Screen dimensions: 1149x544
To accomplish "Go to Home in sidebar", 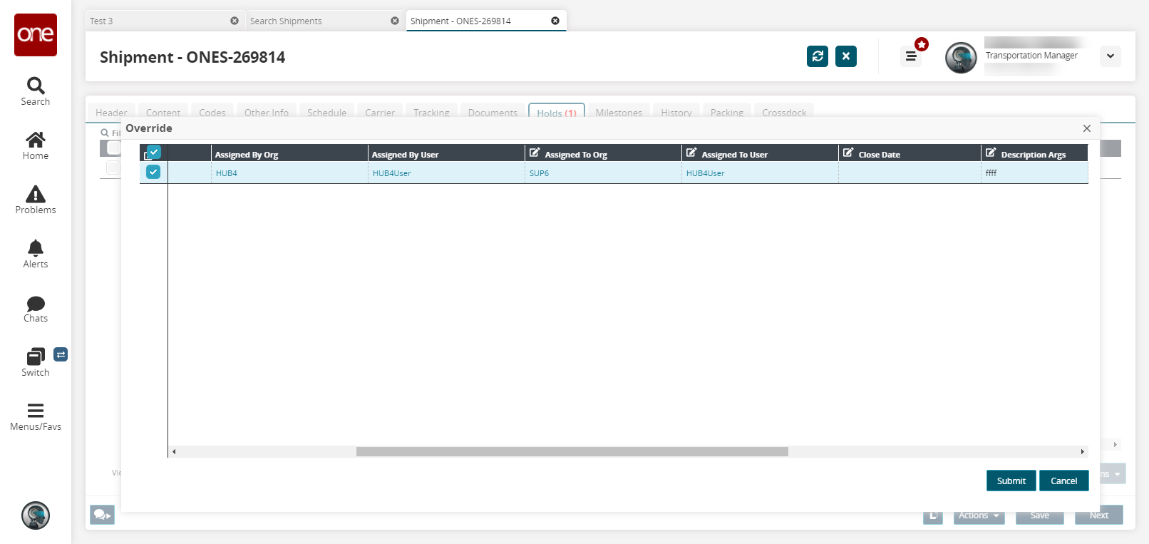I will click(x=36, y=145).
